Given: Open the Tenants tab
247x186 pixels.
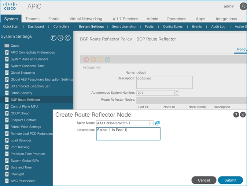Looking at the screenshot, I should pos(32,19).
